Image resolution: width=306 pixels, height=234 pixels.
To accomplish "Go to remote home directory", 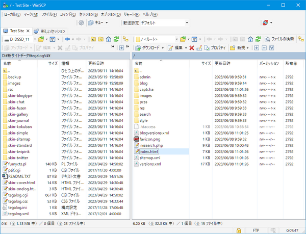I will (x=250, y=39).
